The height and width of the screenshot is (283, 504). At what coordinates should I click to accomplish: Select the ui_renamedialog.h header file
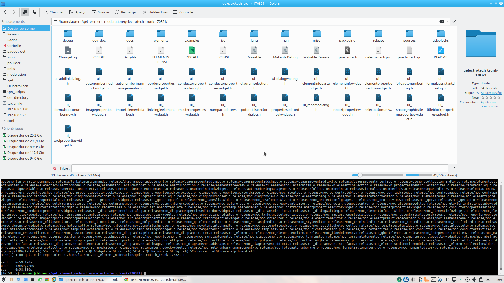coord(316,103)
